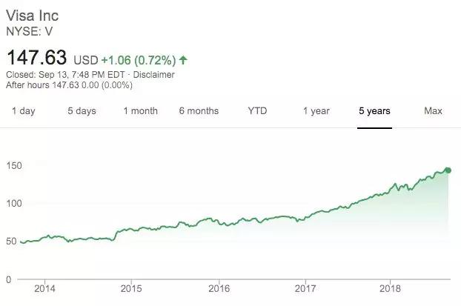Click the NYSE: V ticker label
Image resolution: width=461 pixels, height=306 pixels.
click(x=29, y=31)
